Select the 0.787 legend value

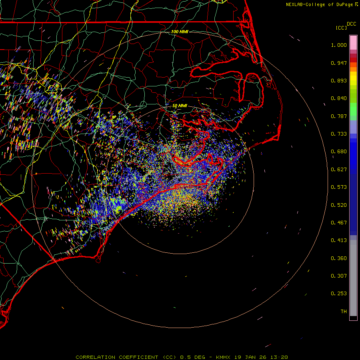click(339, 116)
